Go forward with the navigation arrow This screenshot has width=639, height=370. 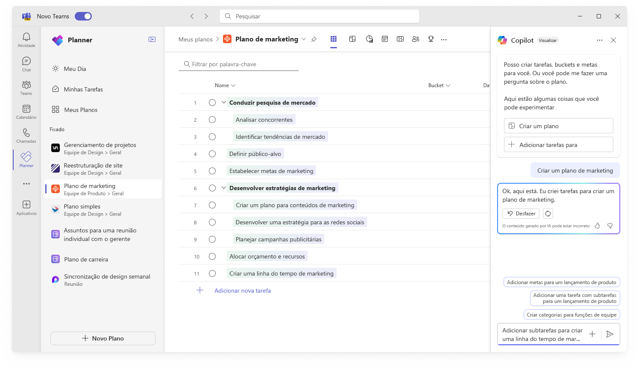[x=206, y=16]
